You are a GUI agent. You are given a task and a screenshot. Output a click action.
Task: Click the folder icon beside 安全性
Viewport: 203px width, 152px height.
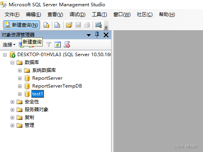pyautogui.click(x=20, y=102)
